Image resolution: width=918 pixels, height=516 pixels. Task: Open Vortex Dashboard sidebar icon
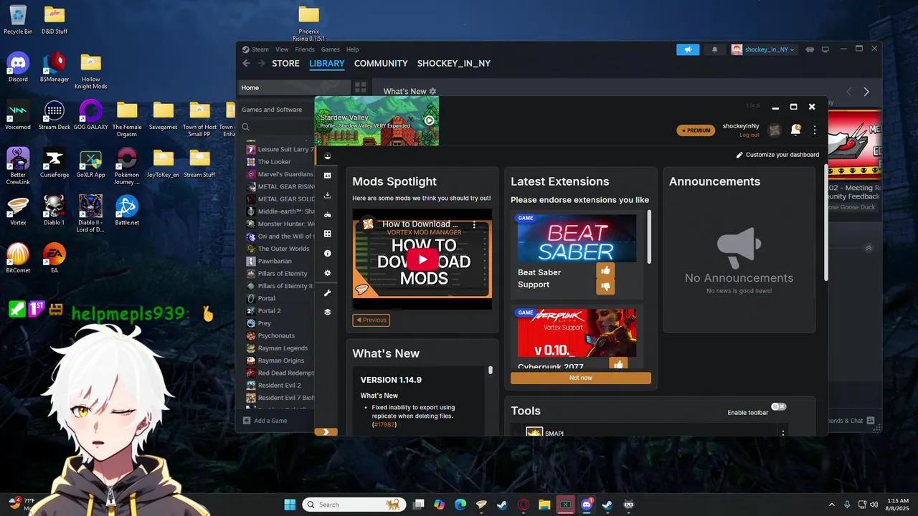(x=328, y=156)
